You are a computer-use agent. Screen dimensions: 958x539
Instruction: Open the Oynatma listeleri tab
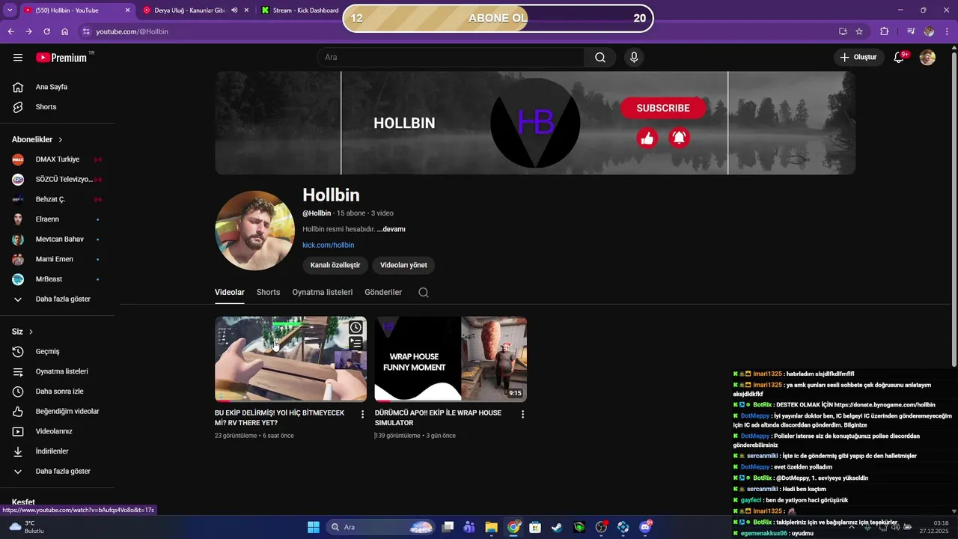pyautogui.click(x=323, y=293)
